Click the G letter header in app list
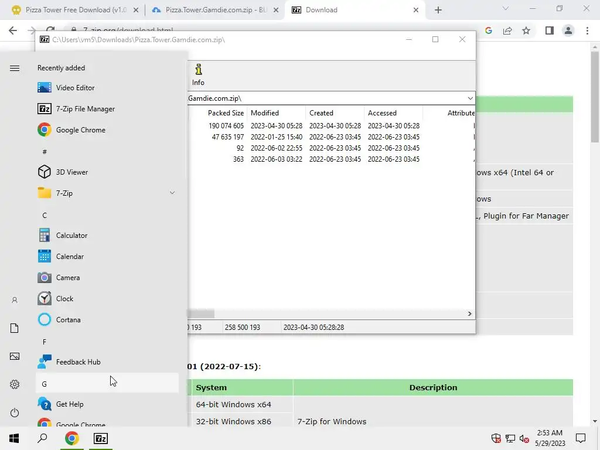Viewport: 600px width, 450px height. 107,383
